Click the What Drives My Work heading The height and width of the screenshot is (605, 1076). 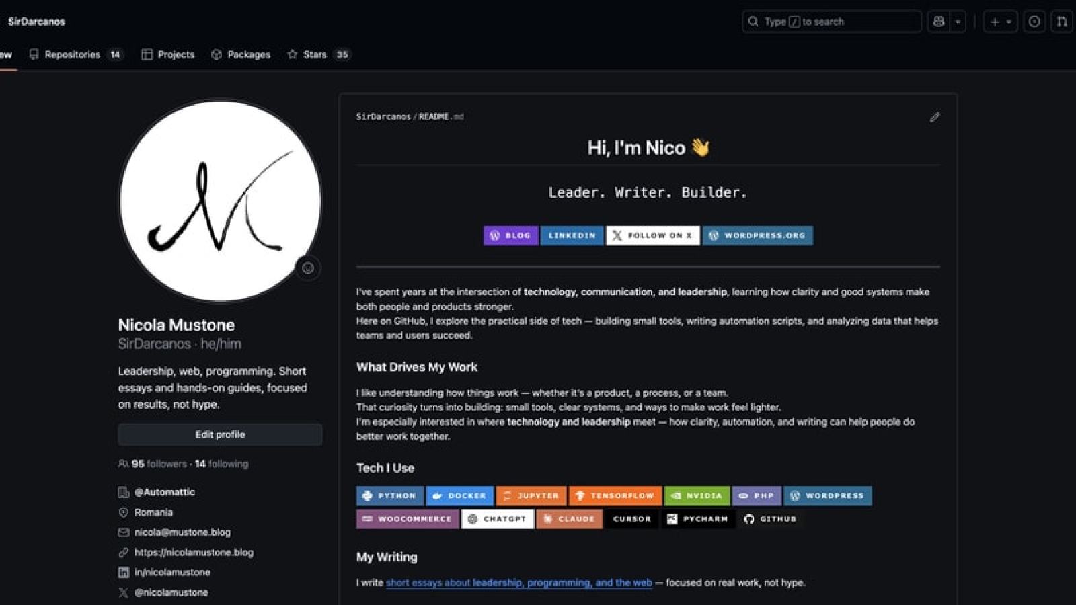click(x=417, y=367)
